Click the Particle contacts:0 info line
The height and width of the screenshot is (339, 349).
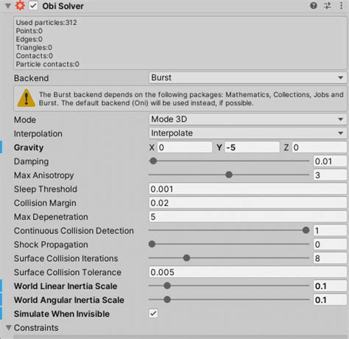48,64
